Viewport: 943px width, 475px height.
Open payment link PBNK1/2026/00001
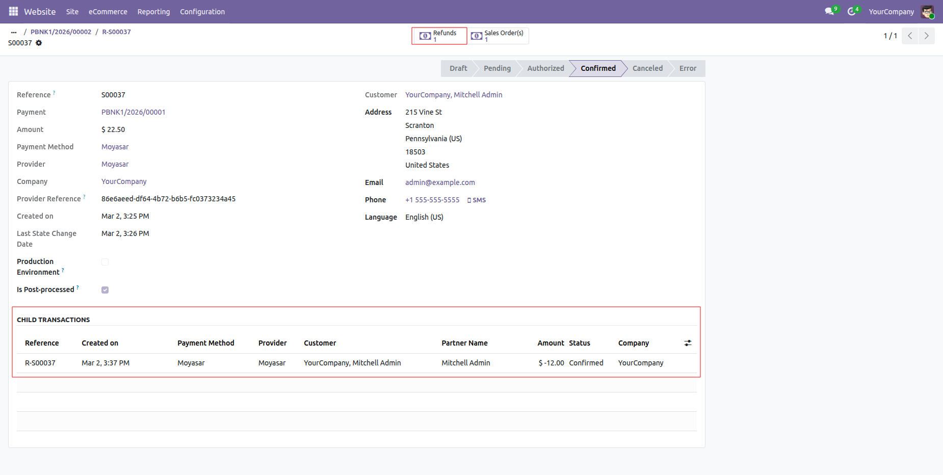(x=133, y=112)
